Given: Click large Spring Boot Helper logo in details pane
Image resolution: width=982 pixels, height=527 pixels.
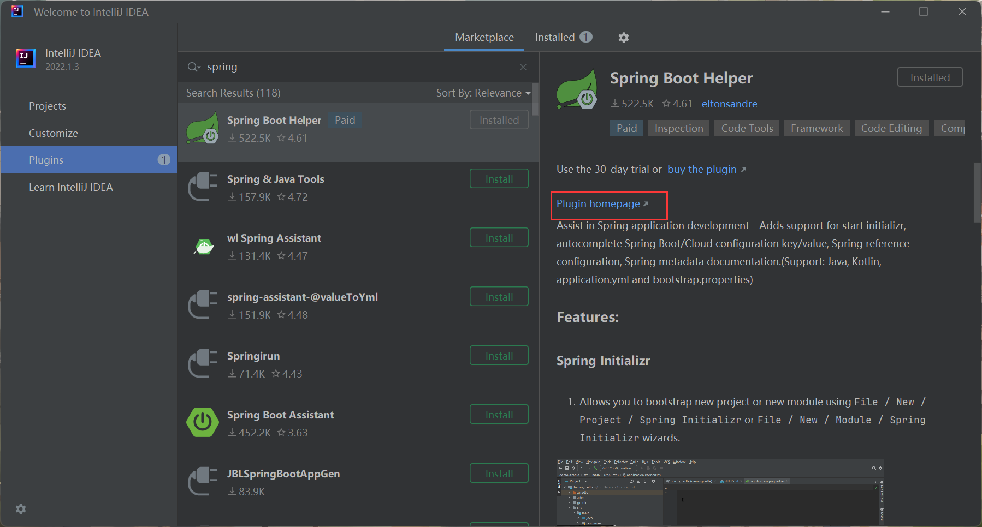Looking at the screenshot, I should pos(577,89).
